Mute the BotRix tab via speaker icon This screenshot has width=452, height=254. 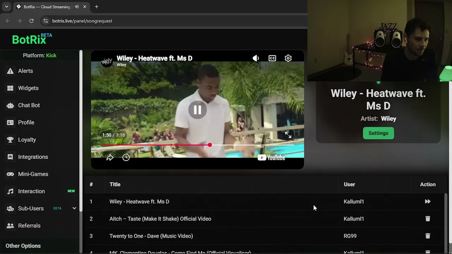(x=77, y=7)
